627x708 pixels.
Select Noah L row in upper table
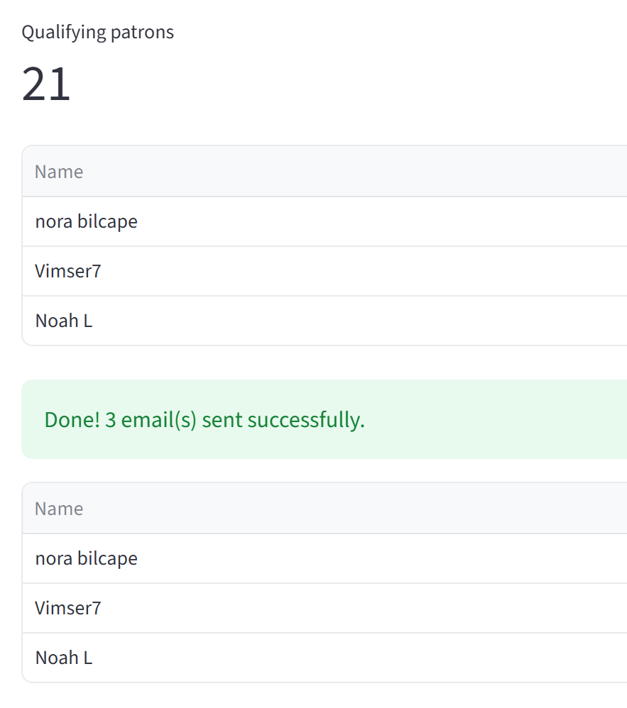(325, 321)
